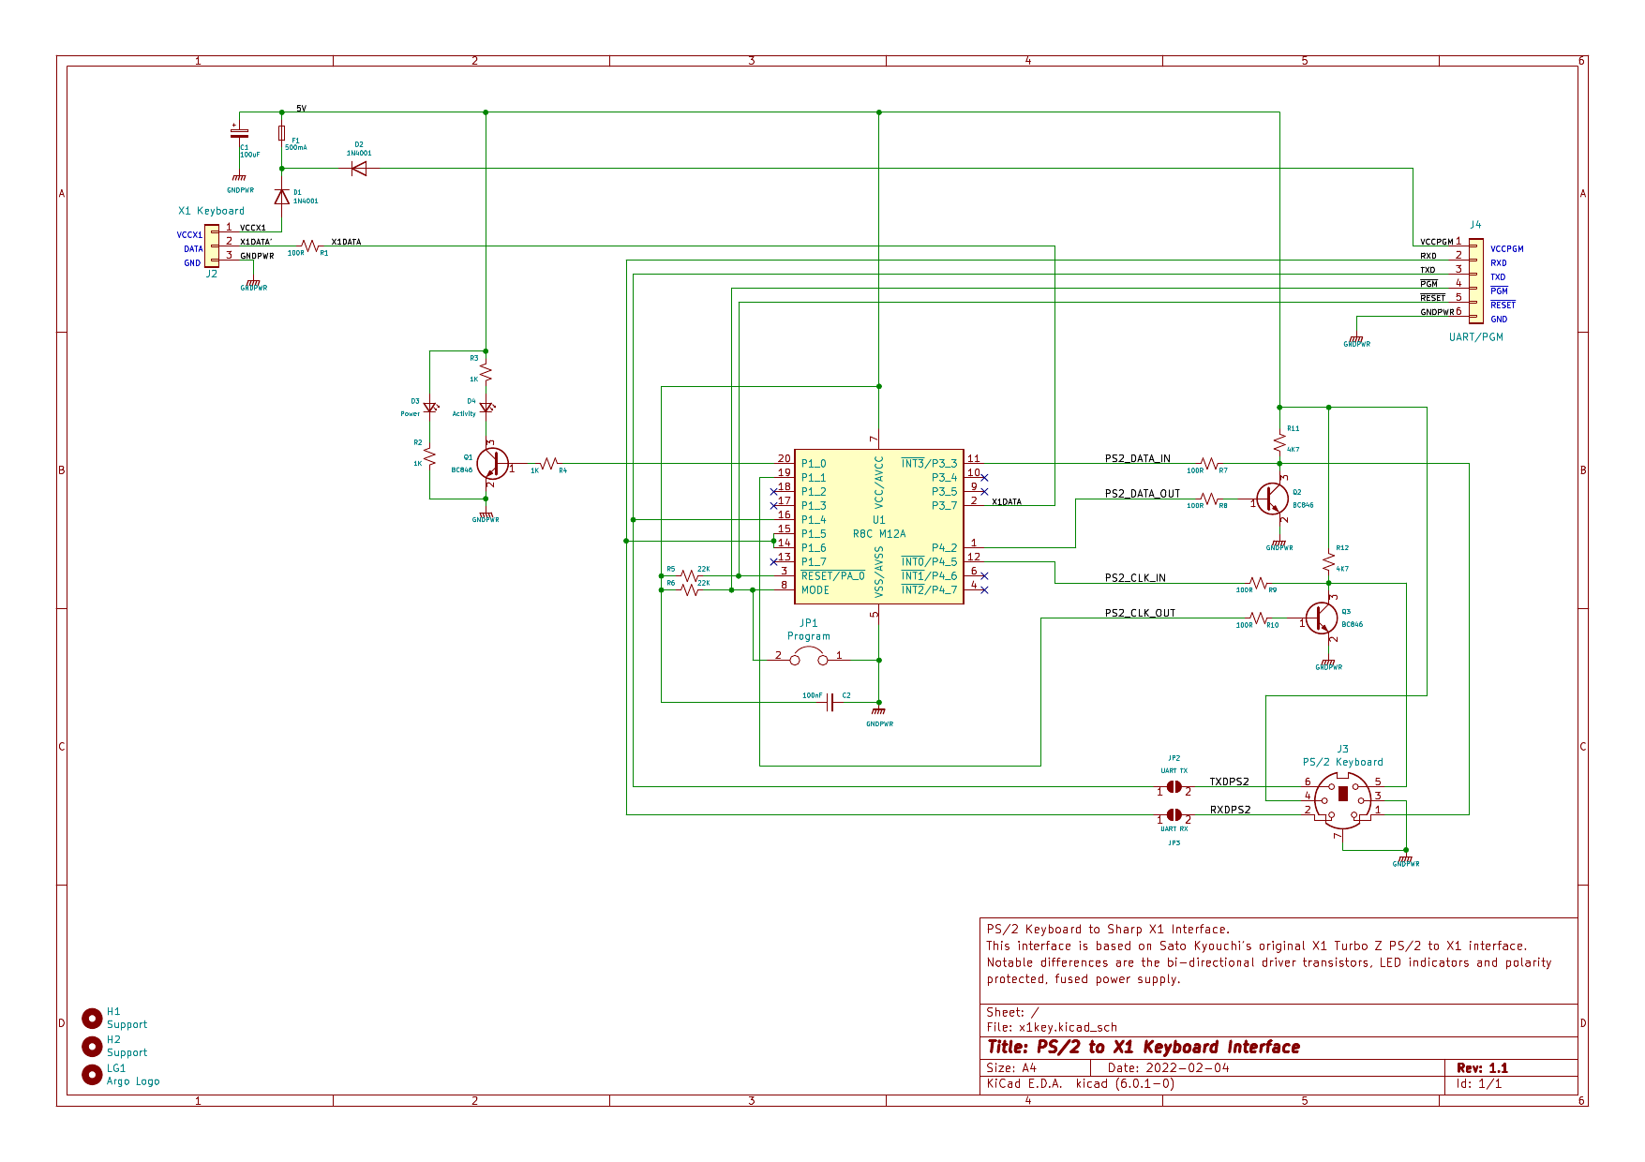Click the D2 1N4001 diode symbol

point(358,169)
